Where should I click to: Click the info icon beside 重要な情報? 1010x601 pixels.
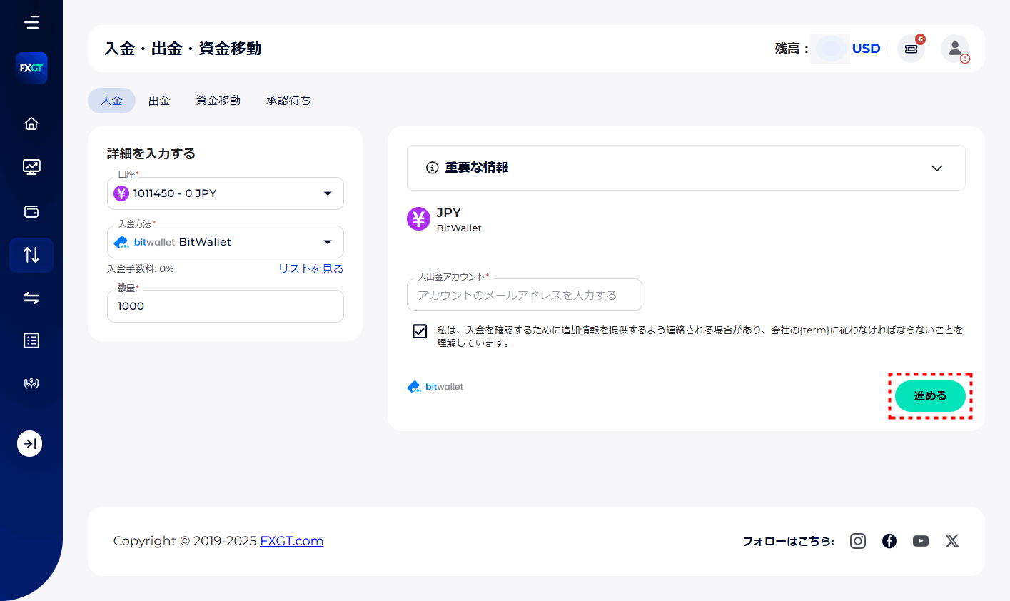432,168
